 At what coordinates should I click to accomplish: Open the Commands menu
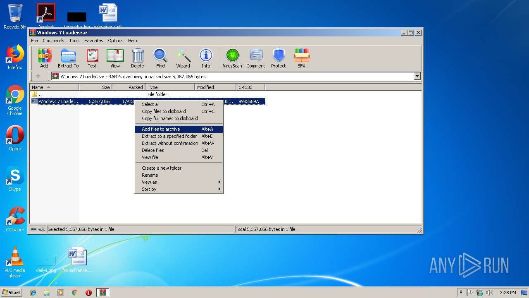53,41
